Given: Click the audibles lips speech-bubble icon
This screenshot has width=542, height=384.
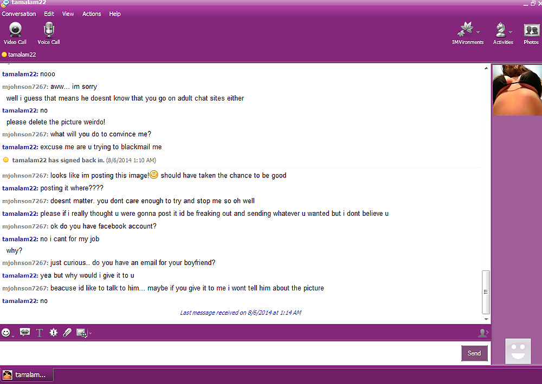Looking at the screenshot, I should click(24, 333).
